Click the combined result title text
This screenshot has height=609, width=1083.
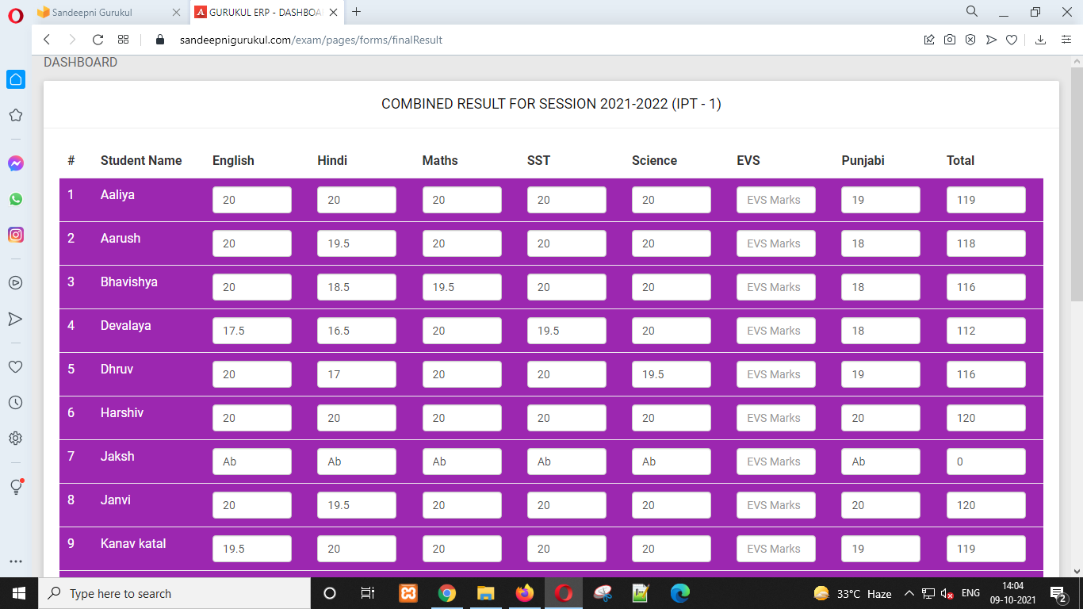click(551, 104)
